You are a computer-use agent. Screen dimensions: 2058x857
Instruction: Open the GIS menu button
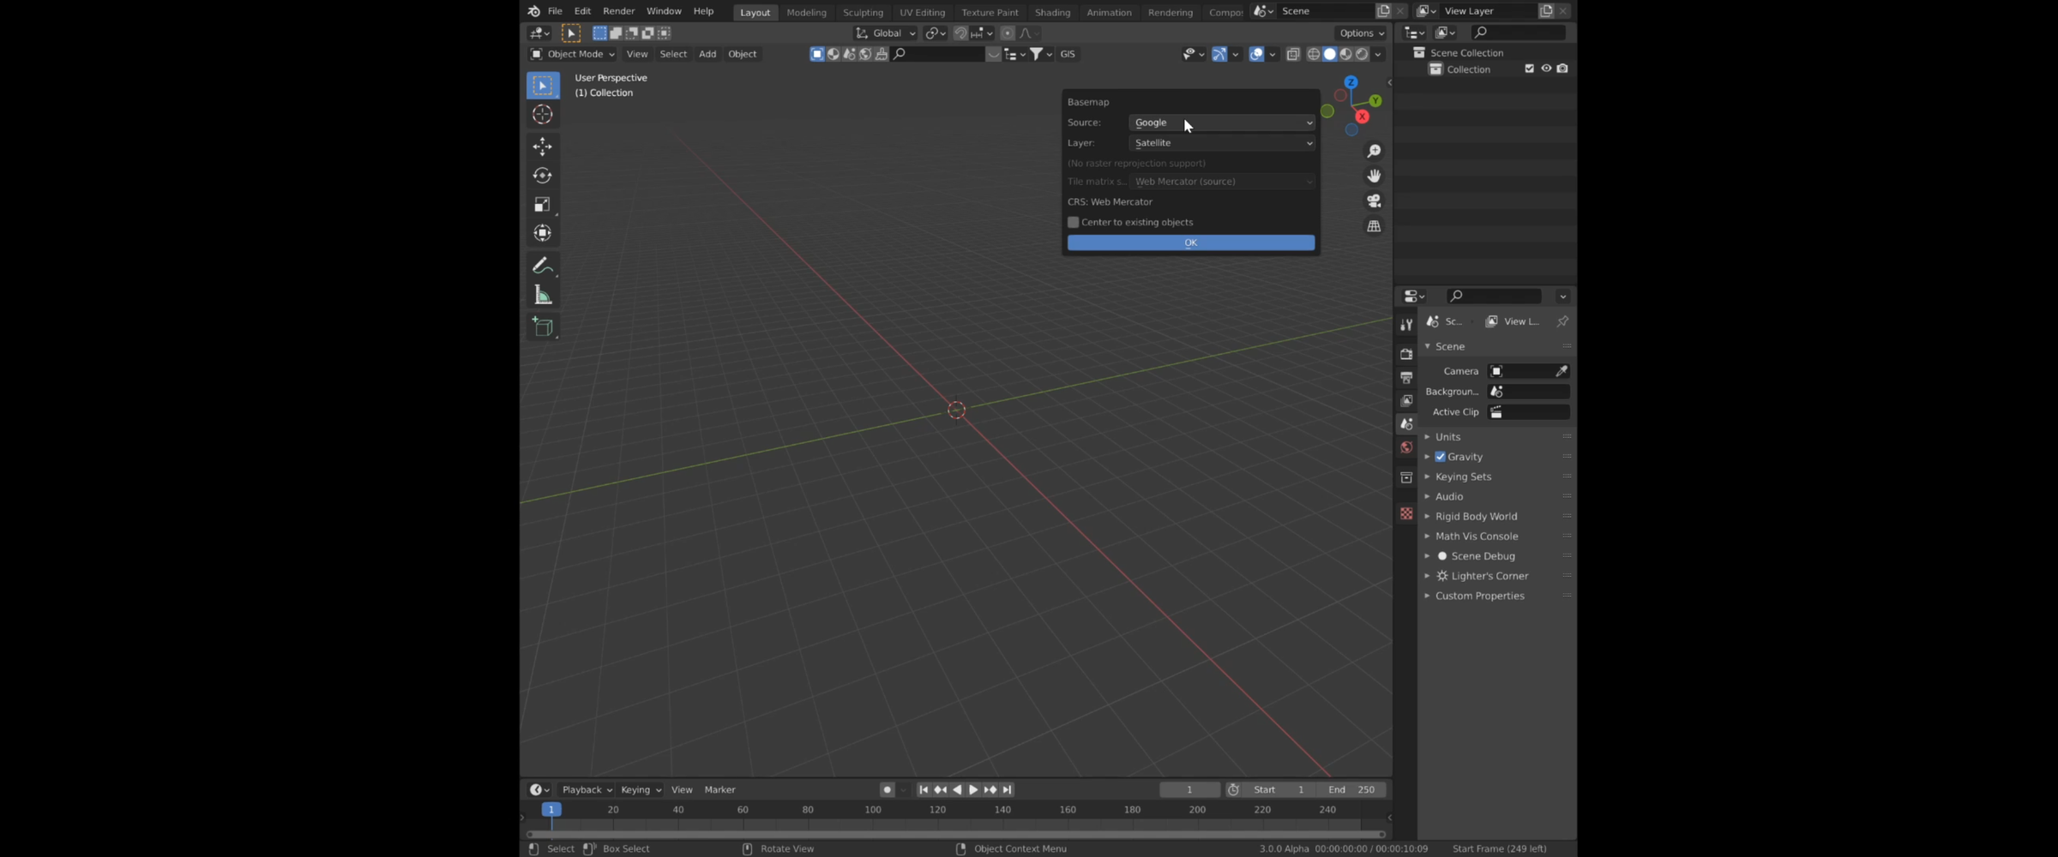[1068, 54]
